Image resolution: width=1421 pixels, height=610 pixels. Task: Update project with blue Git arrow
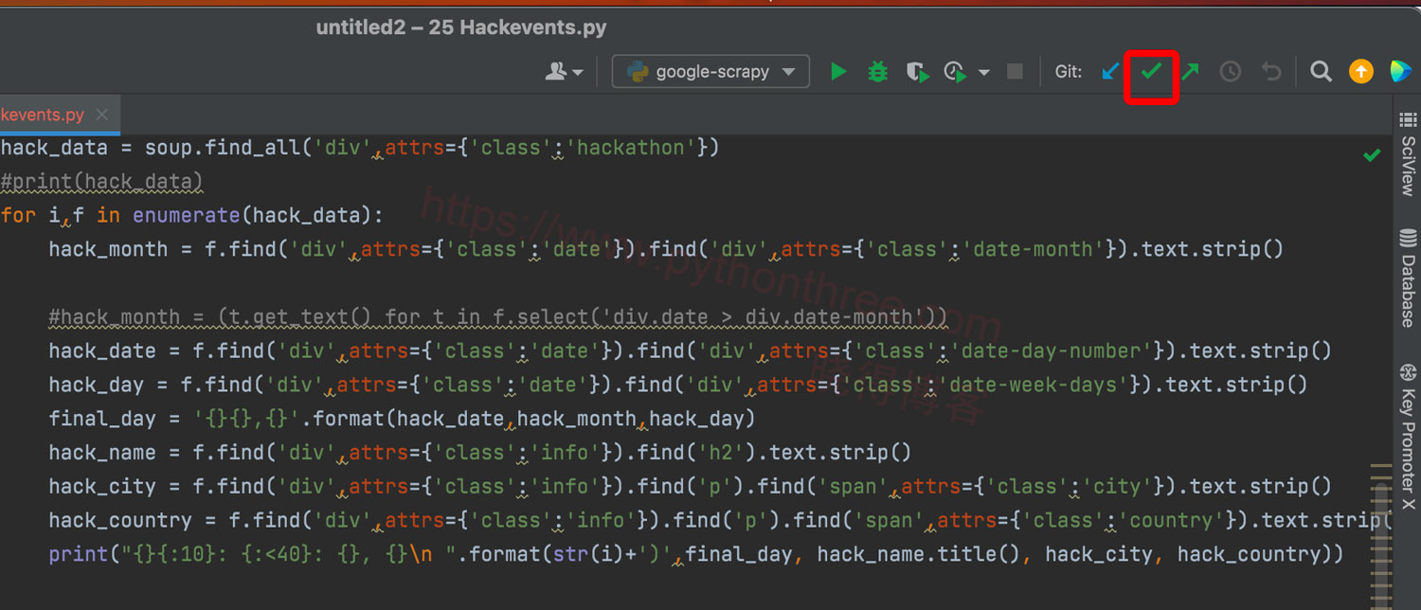click(1110, 71)
